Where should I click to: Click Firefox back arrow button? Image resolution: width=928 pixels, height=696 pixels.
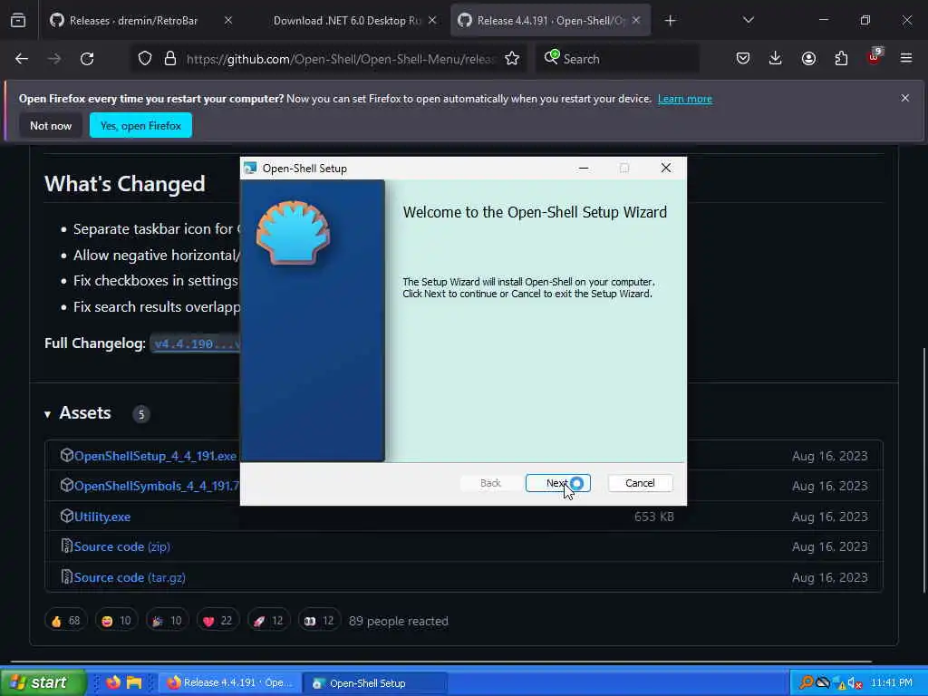point(22,59)
